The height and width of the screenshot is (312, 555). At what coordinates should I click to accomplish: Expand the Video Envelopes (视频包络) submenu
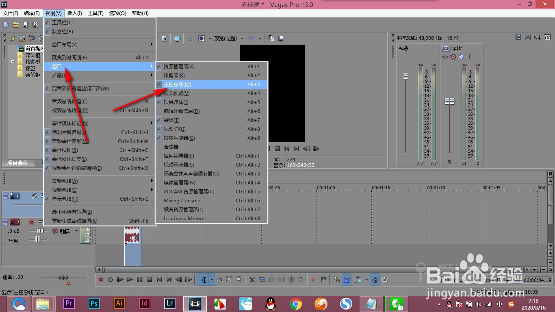tap(100, 190)
